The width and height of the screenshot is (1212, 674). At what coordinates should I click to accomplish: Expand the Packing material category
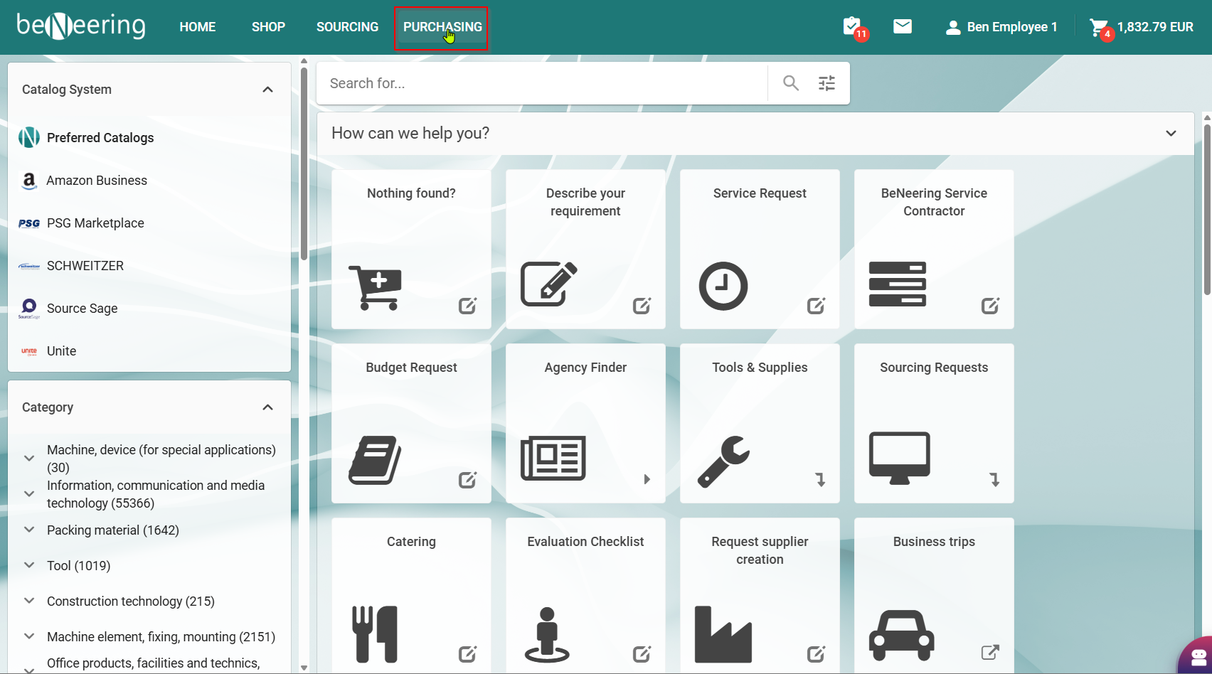[29, 530]
